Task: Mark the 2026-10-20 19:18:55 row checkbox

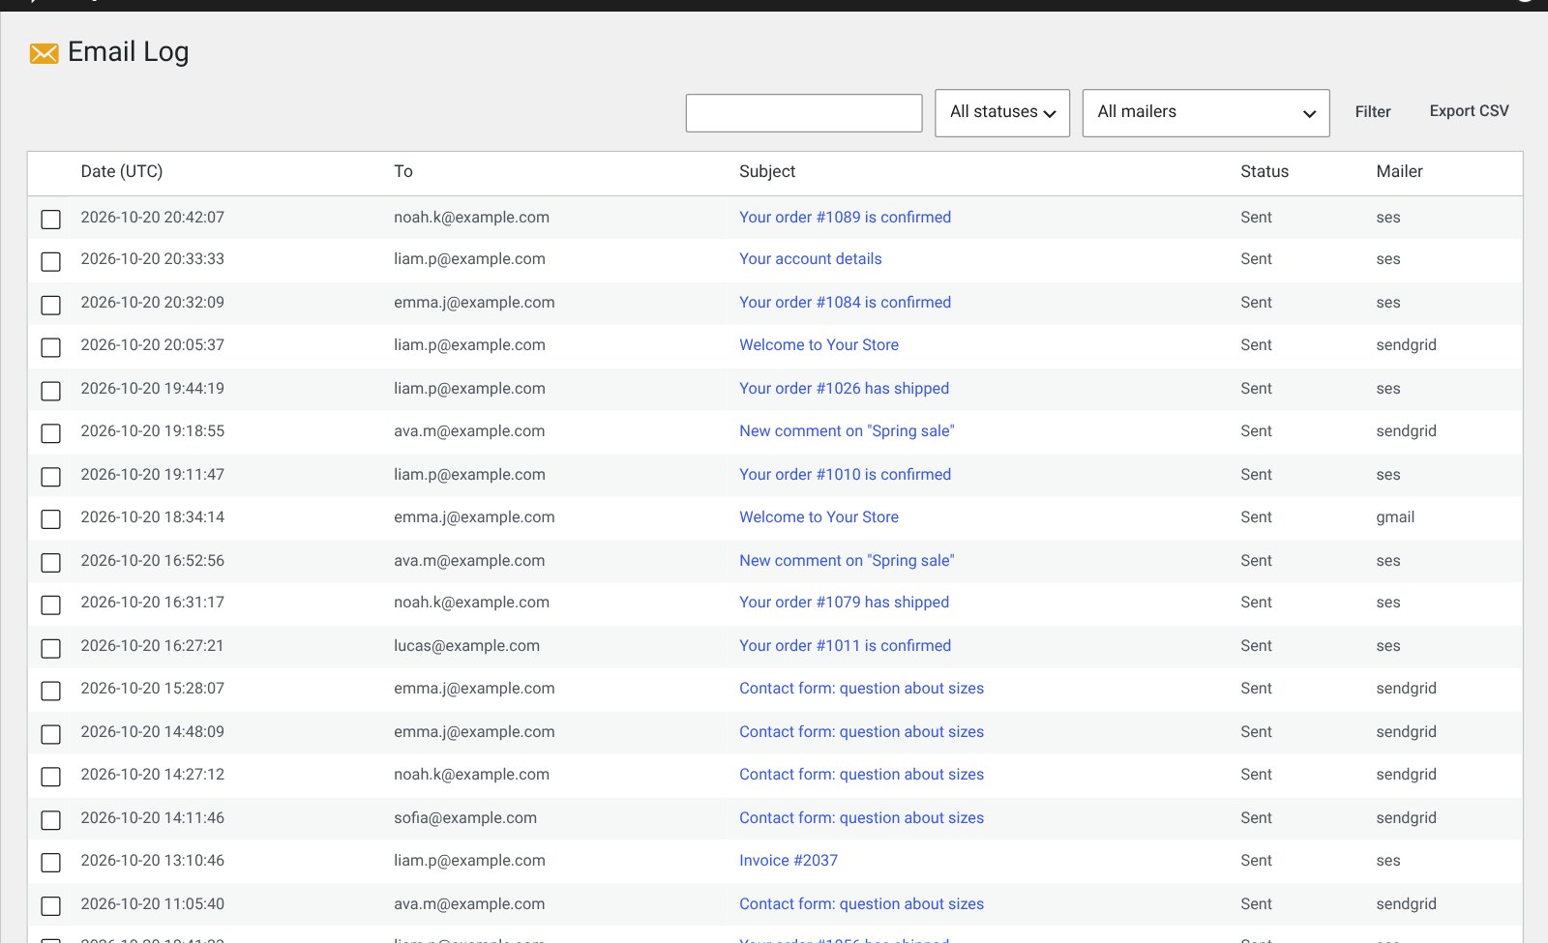Action: coord(51,434)
